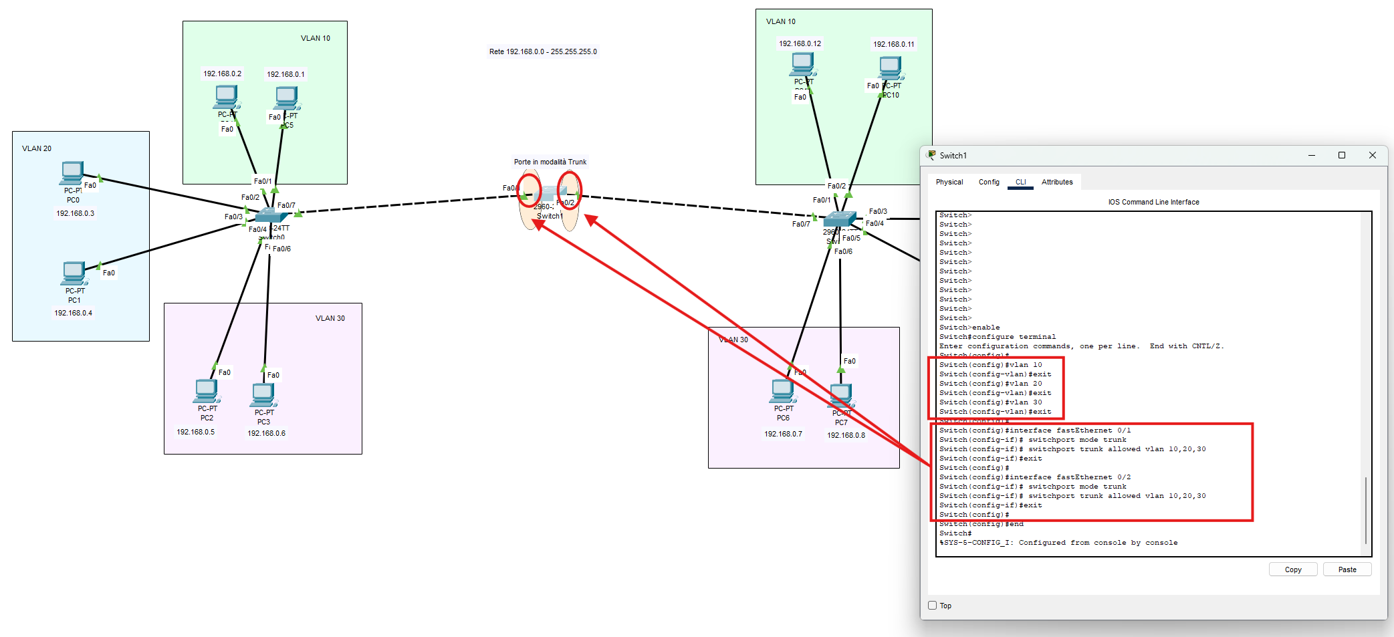Toggle the Top checkbox in Switch1 window
The height and width of the screenshot is (637, 1394).
(x=932, y=606)
